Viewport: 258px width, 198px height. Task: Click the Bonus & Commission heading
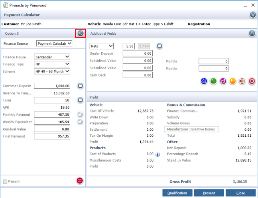tap(186, 105)
